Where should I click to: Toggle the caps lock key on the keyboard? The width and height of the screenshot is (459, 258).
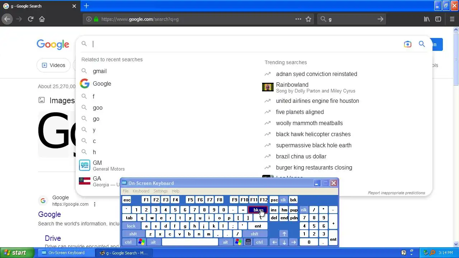[131, 226]
